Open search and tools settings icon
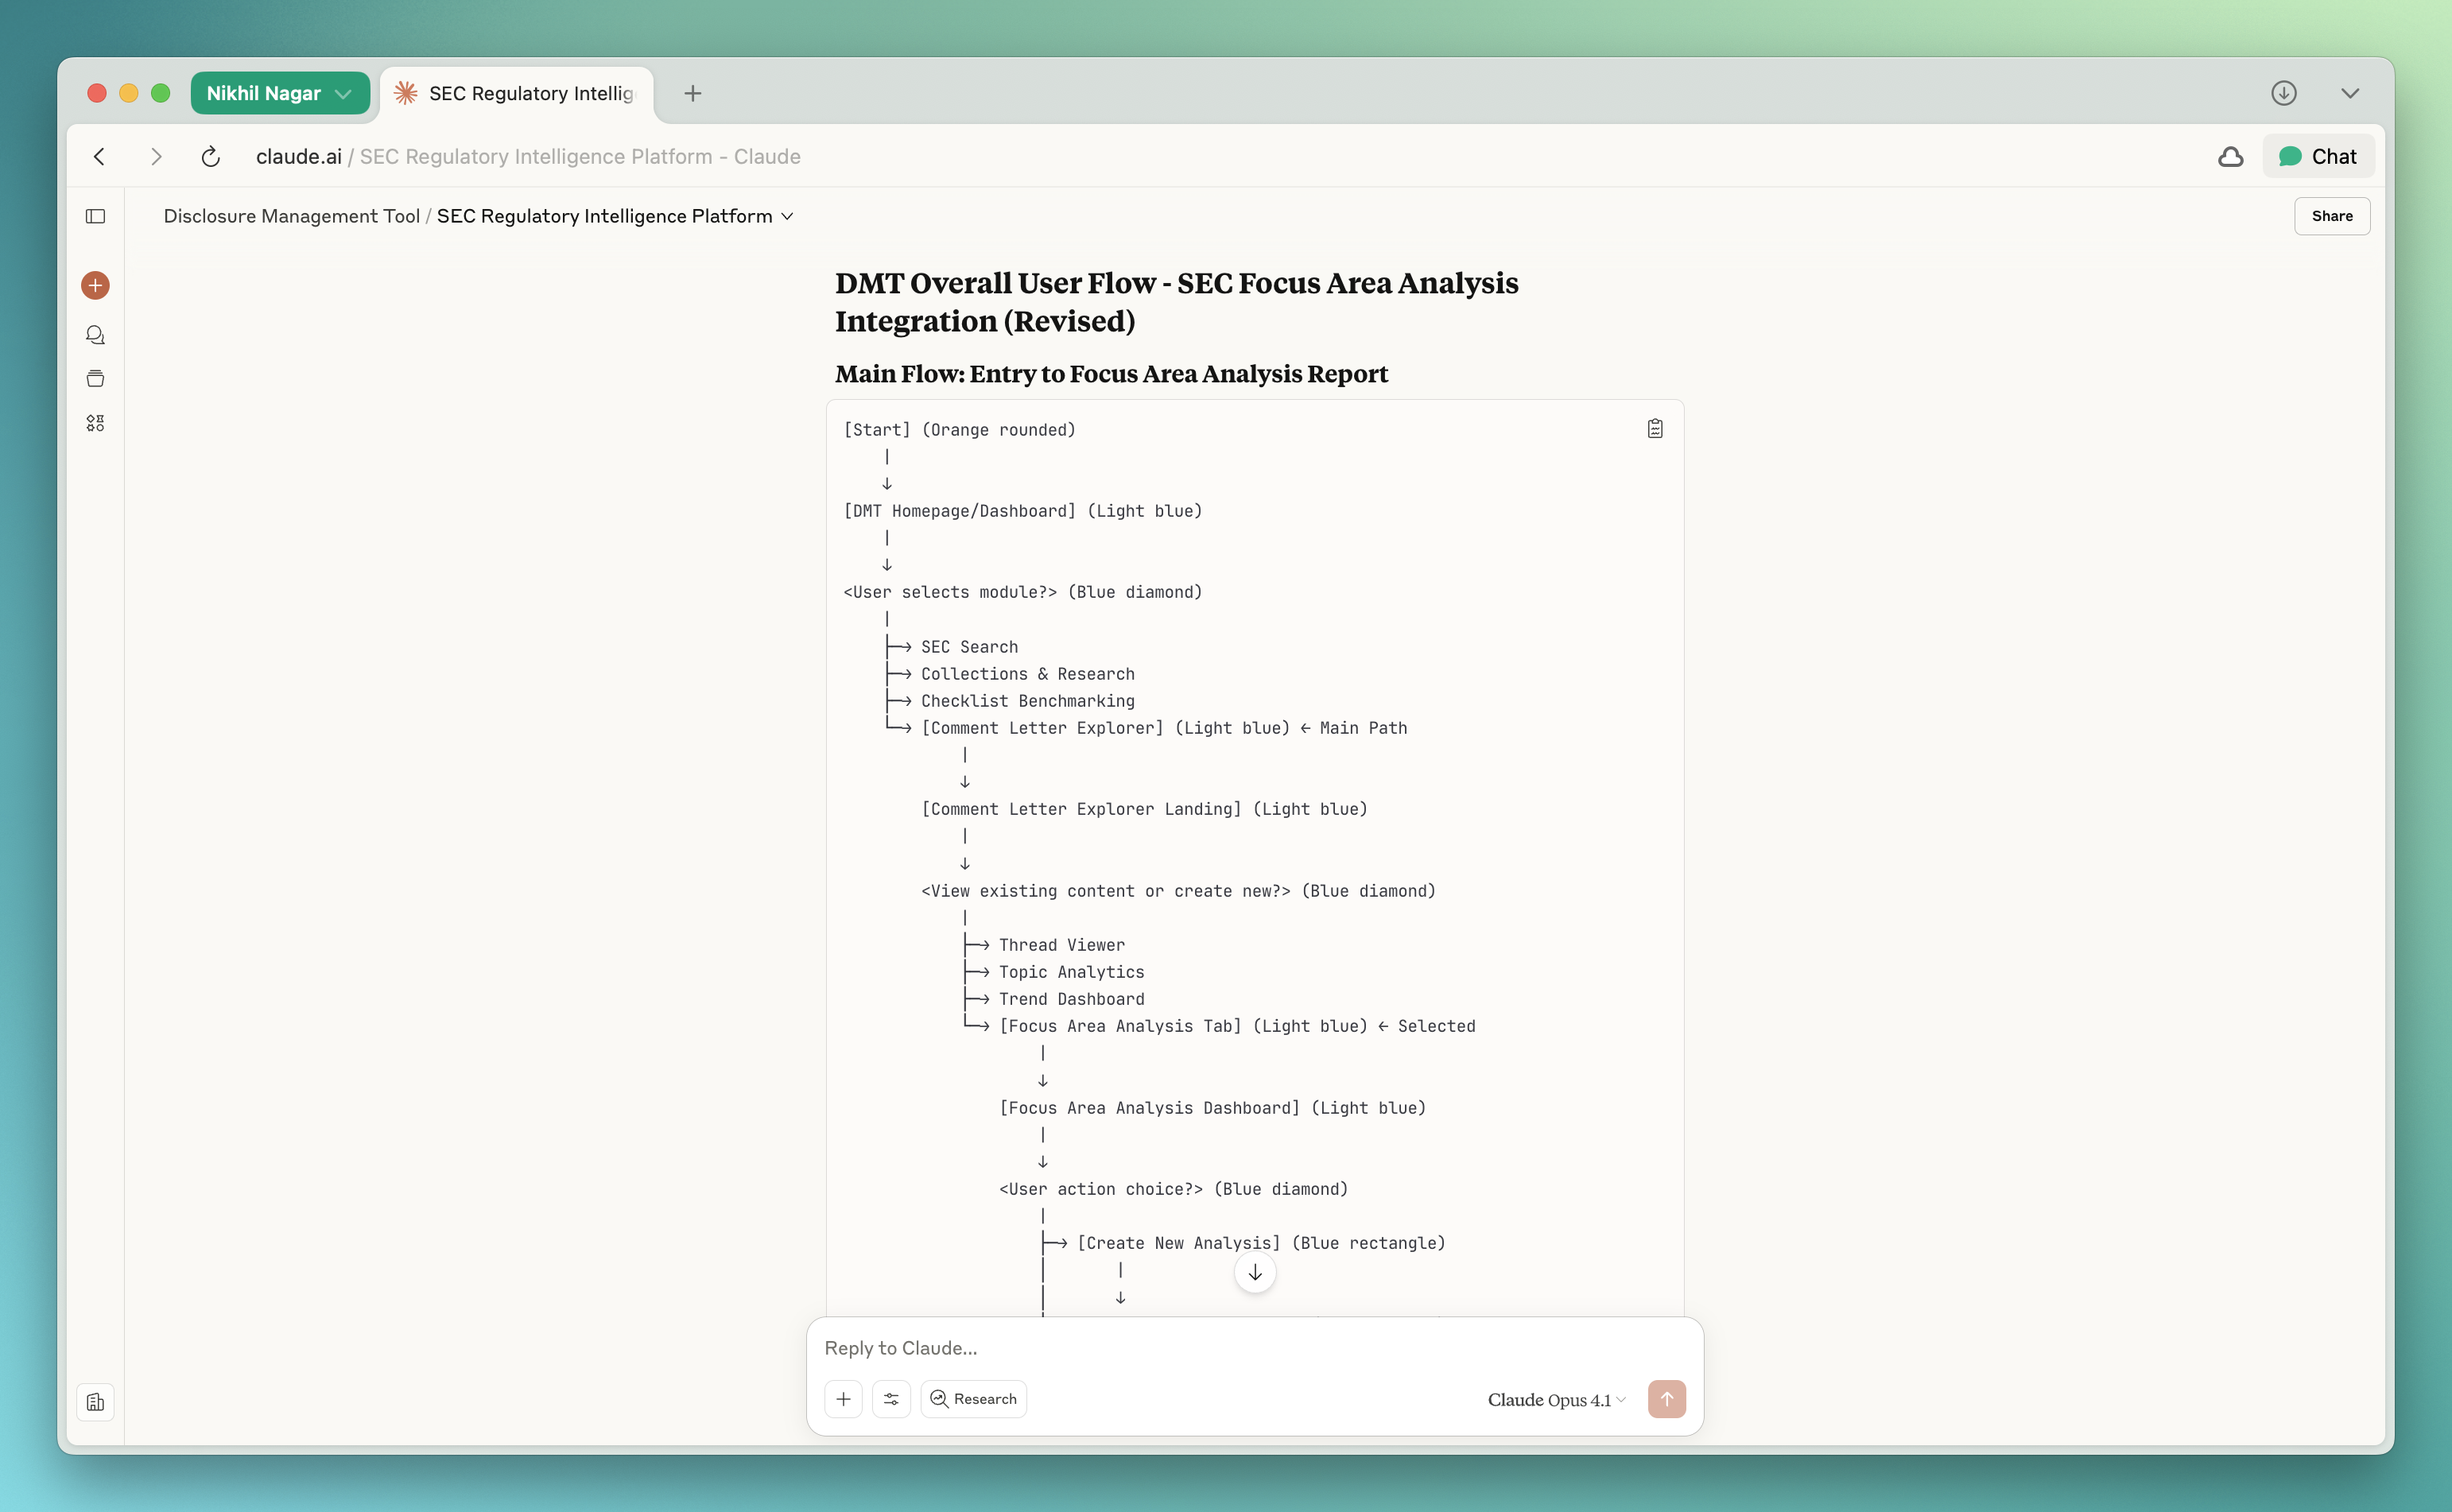Screen dimensions: 2452x1512 pyautogui.click(x=891, y=1399)
